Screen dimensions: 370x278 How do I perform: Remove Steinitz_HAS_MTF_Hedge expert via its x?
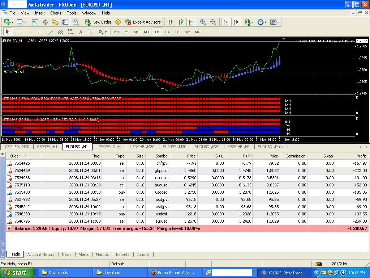coord(352,41)
